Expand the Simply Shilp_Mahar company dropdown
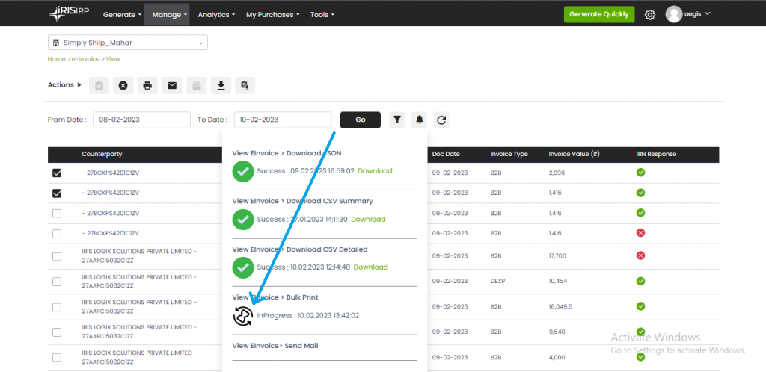 tap(127, 43)
